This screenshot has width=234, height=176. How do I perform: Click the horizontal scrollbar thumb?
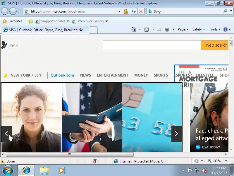70,154
